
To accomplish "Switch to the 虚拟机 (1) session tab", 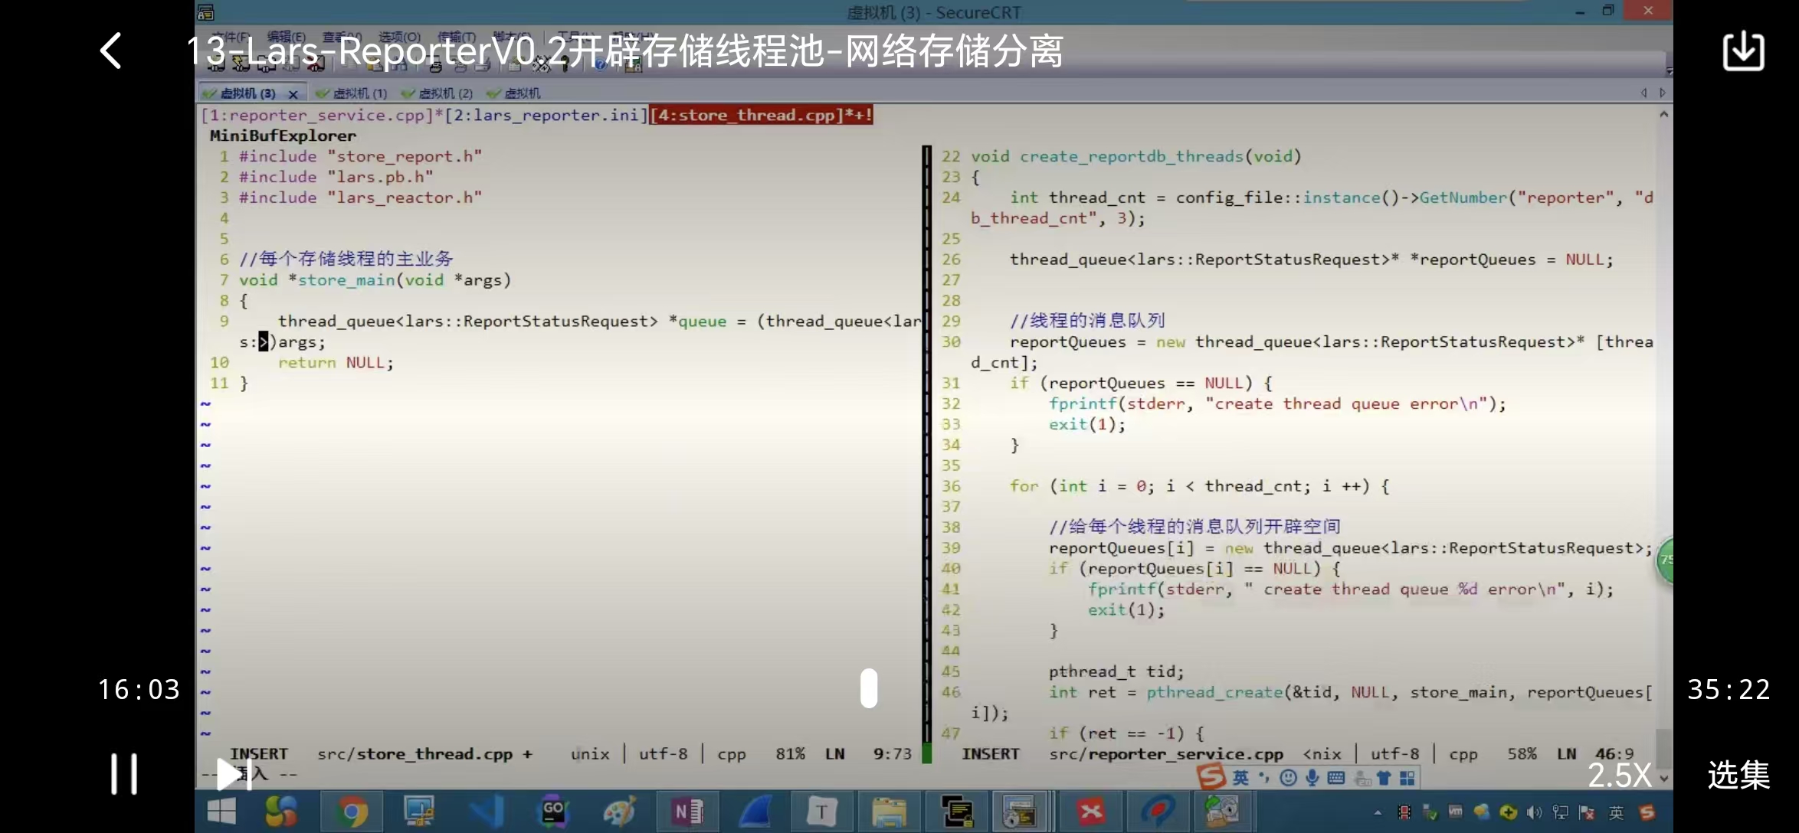I will (359, 93).
